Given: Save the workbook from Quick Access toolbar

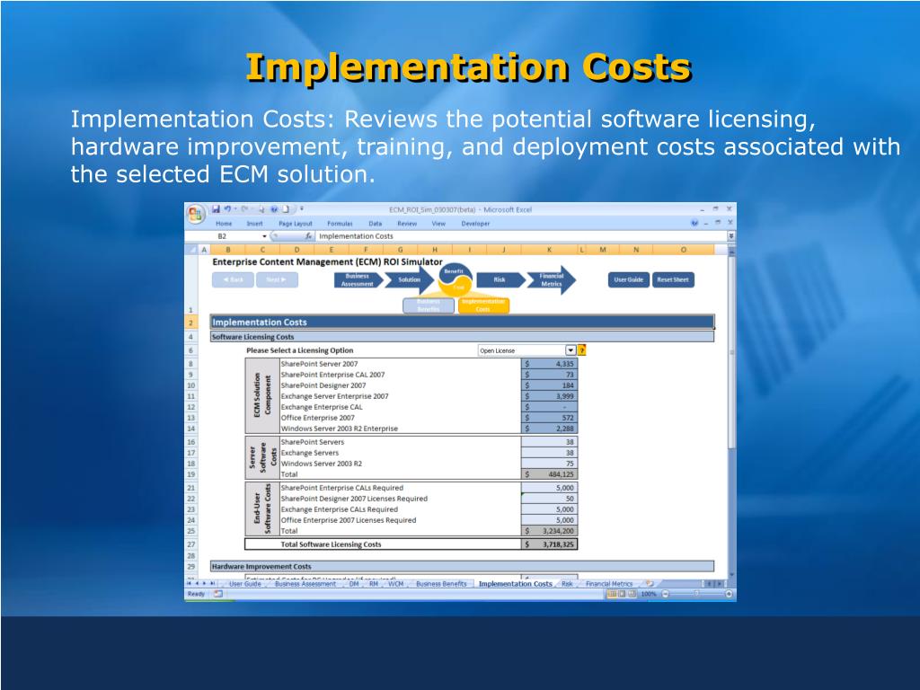Looking at the screenshot, I should [x=216, y=208].
